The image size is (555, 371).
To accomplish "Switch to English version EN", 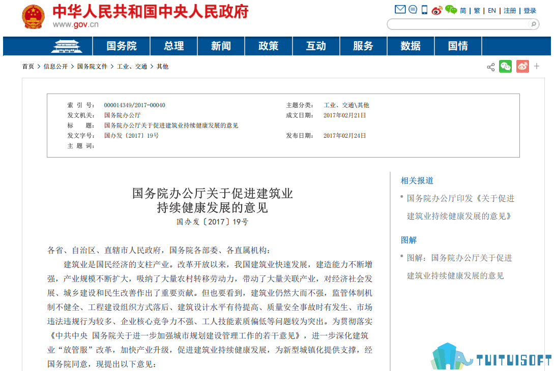I will coord(491,11).
